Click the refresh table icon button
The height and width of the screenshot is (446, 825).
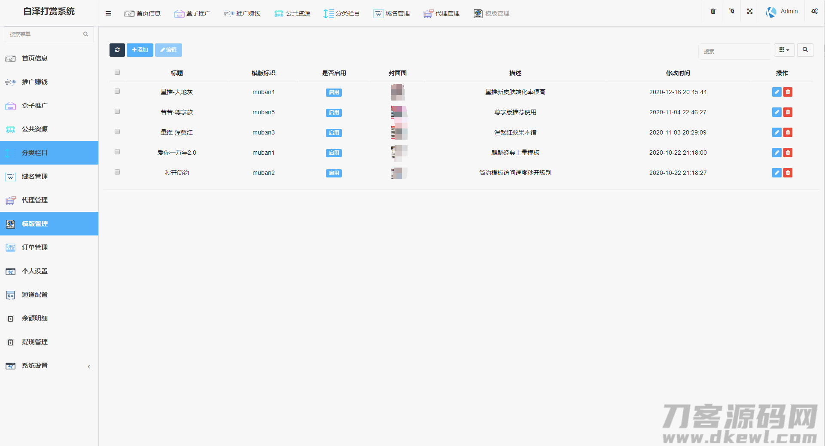pyautogui.click(x=117, y=50)
